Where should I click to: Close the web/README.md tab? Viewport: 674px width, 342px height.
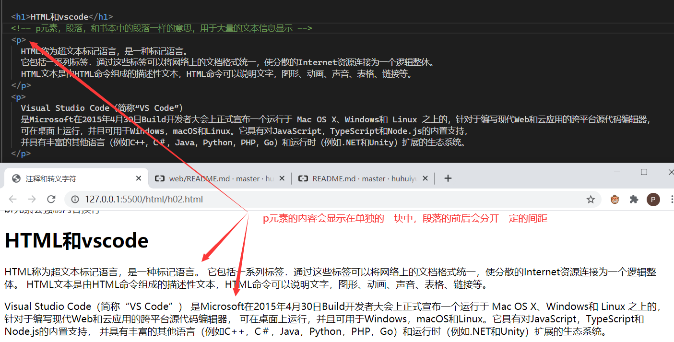pyautogui.click(x=282, y=178)
